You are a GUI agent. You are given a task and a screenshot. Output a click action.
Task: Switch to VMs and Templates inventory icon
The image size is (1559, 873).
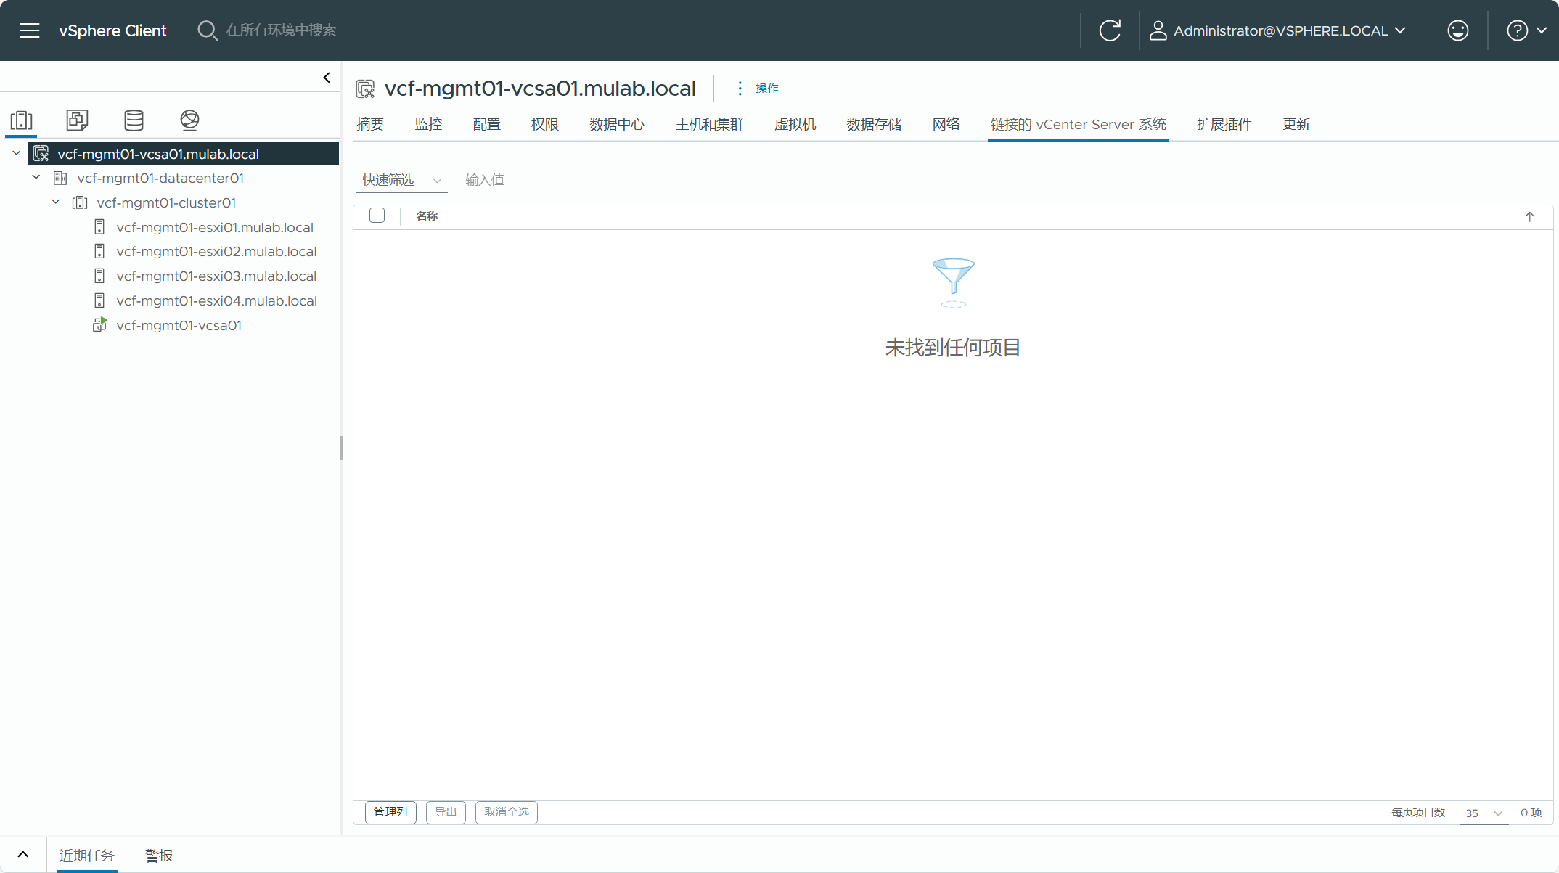click(x=77, y=120)
